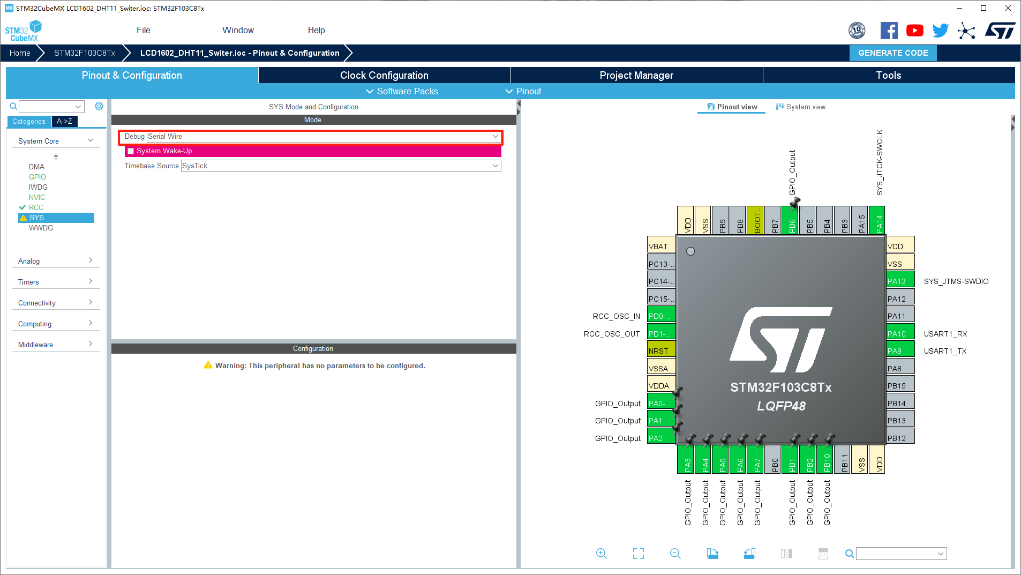1021x575 pixels.
Task: Open the Twitter link icon
Action: [940, 31]
